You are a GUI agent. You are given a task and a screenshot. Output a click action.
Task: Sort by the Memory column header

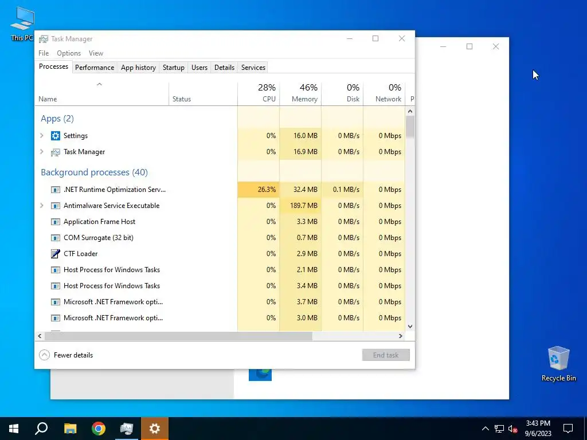(300, 93)
